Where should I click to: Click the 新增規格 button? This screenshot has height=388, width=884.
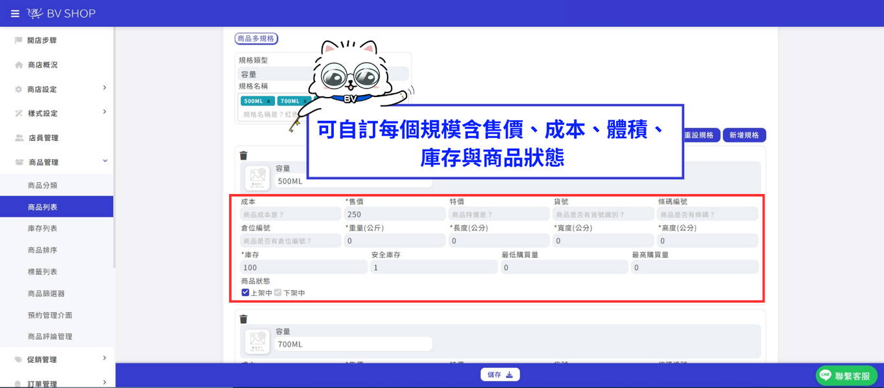[x=744, y=135]
